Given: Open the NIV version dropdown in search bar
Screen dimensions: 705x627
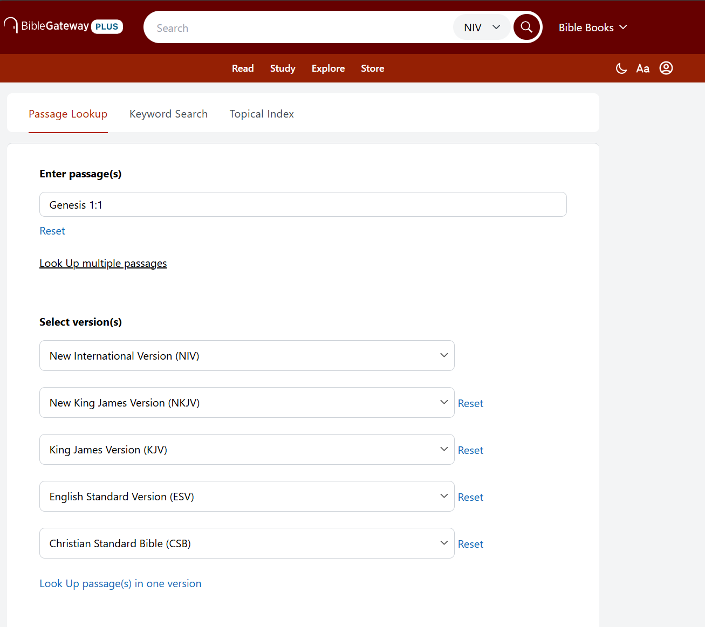Looking at the screenshot, I should 482,27.
